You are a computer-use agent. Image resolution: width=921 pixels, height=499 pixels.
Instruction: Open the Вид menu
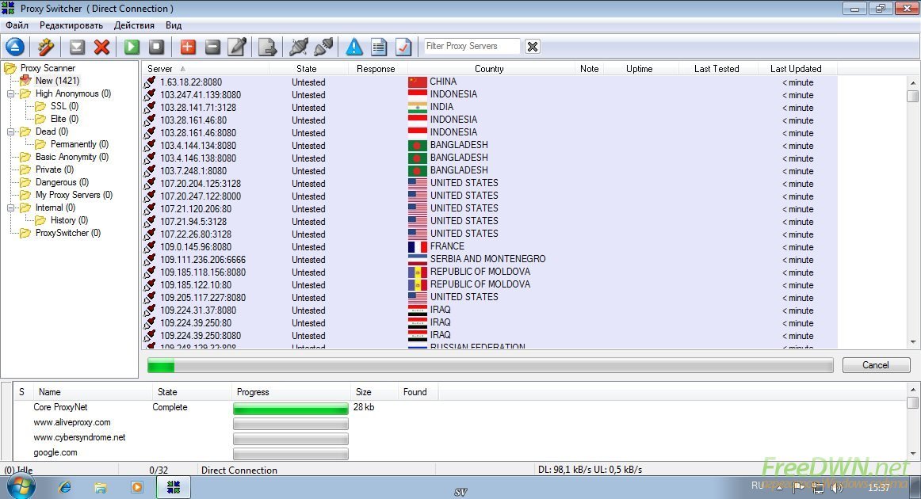click(x=174, y=25)
